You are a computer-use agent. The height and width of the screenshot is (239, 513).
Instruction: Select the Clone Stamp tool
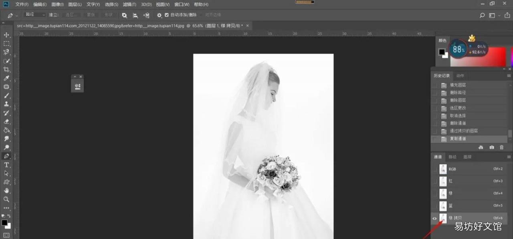point(6,104)
